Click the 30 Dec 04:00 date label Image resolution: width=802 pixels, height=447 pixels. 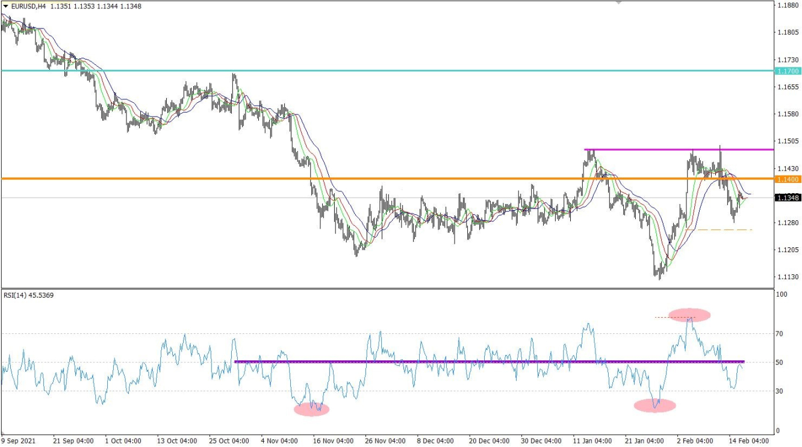[x=541, y=441]
